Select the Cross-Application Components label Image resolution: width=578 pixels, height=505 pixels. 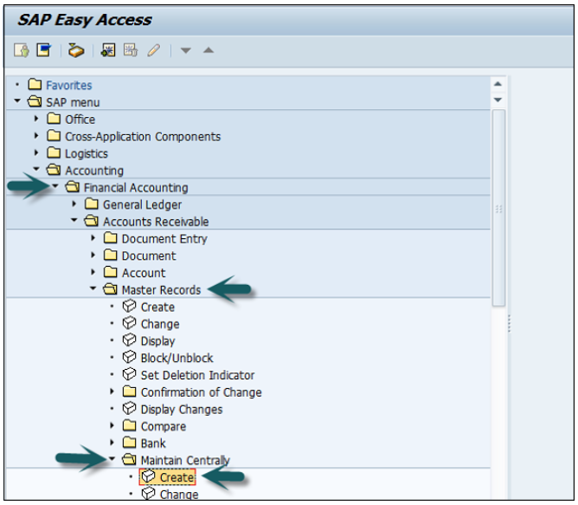coord(143,137)
